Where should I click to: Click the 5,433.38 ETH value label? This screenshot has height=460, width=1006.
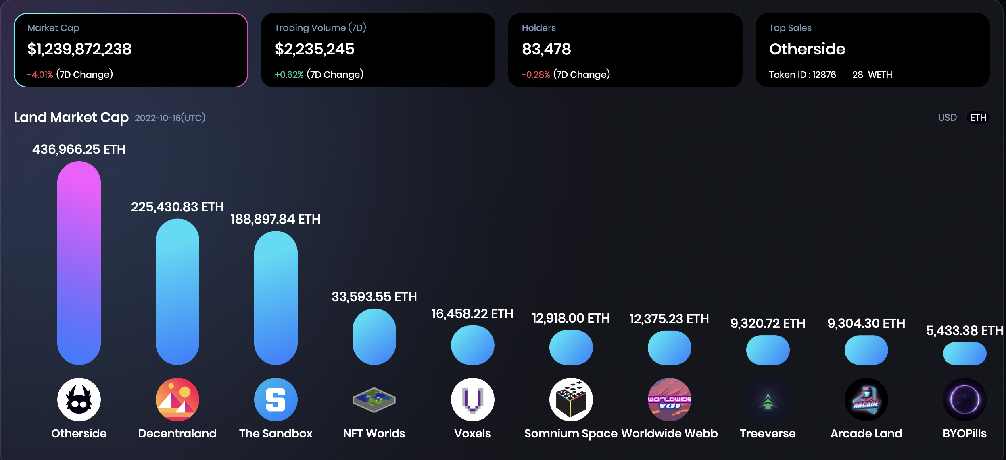point(965,331)
